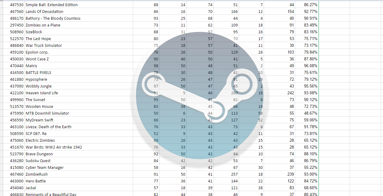383x196 pixels.
Task: Select the value 98 in Matris row
Action: pos(146,66)
